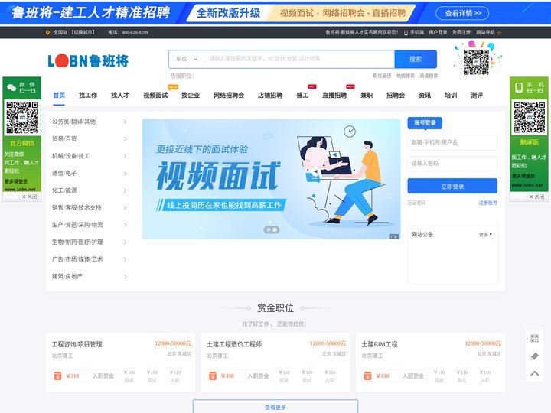Screen dimensions: 551x413
Task: Select the first carousel indicator dot
Action: pyautogui.click(x=269, y=229)
